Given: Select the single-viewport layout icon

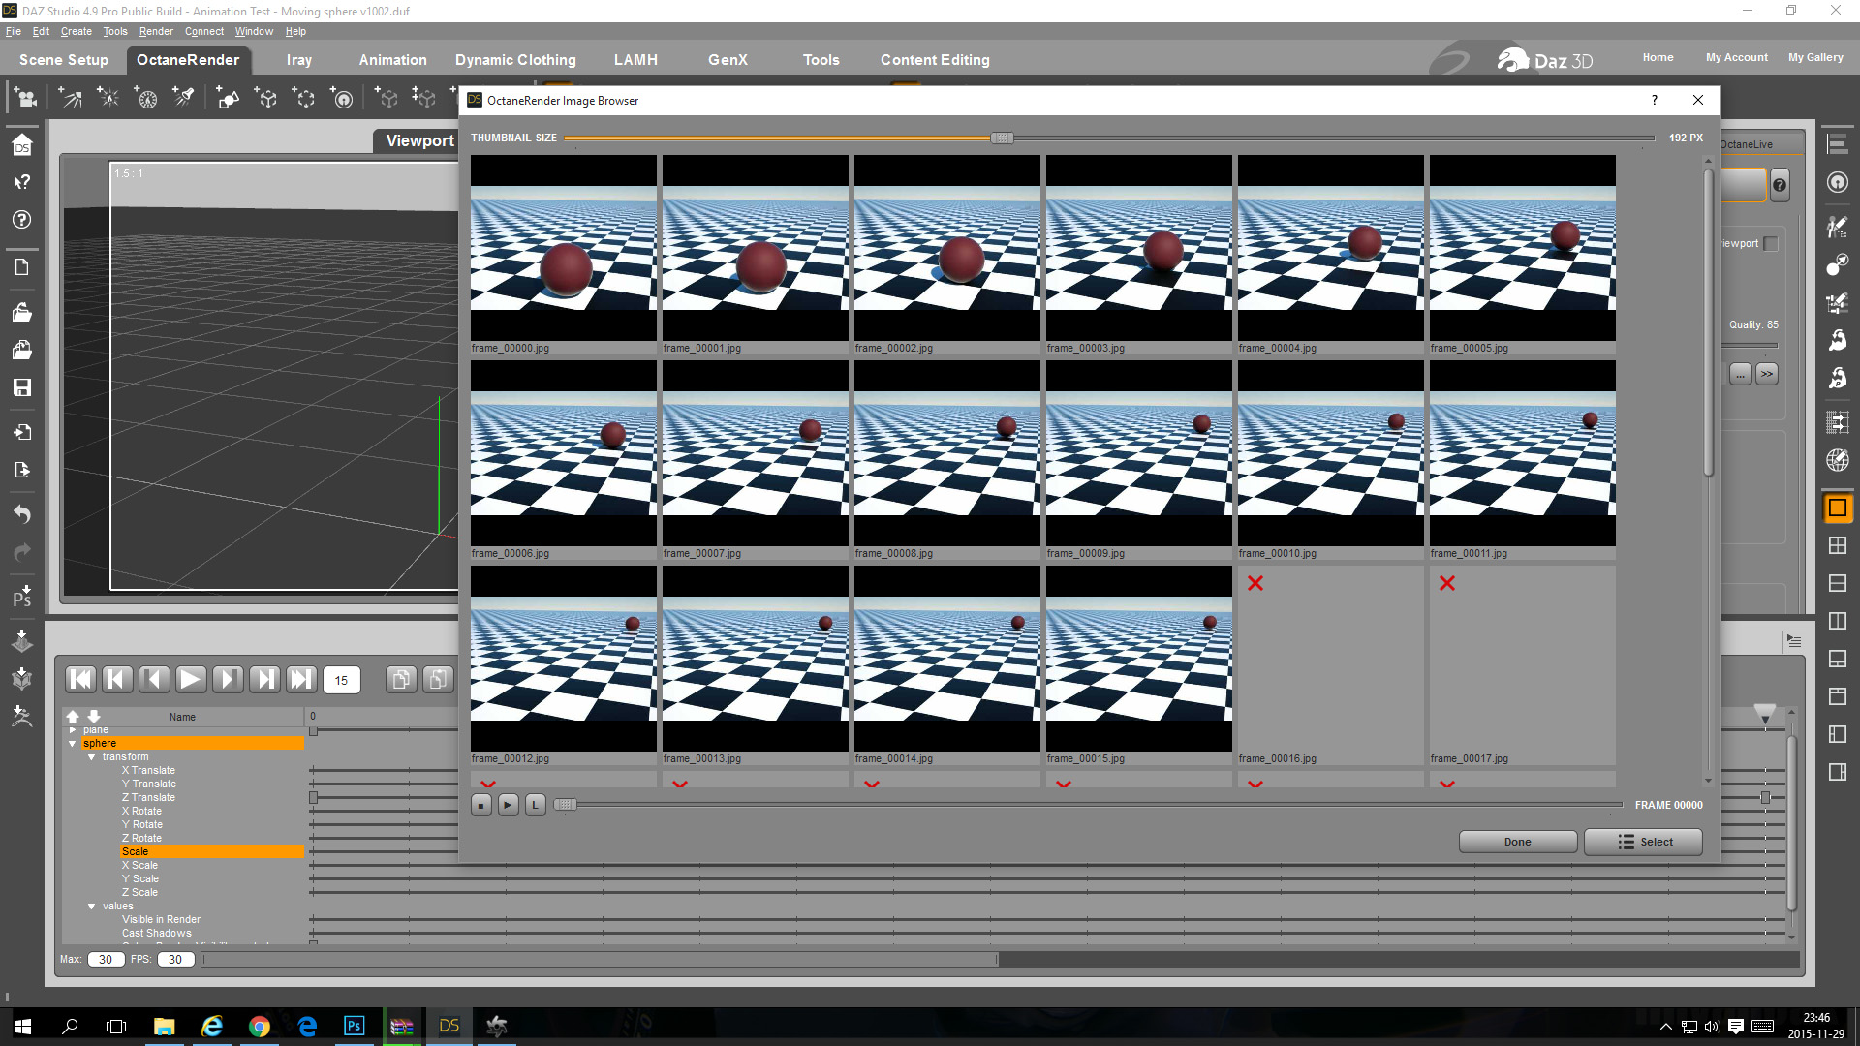Looking at the screenshot, I should tap(1837, 508).
